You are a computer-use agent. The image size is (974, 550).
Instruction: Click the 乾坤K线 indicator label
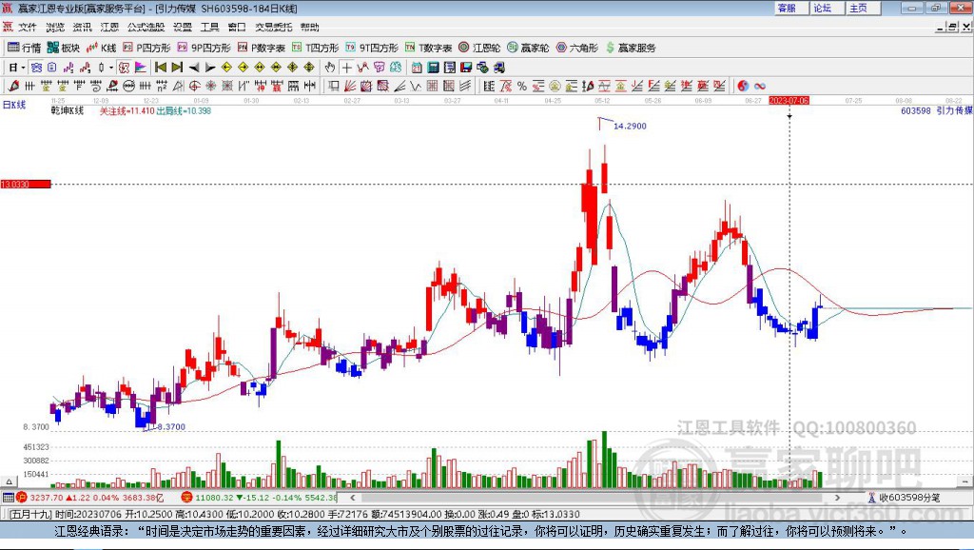click(68, 110)
